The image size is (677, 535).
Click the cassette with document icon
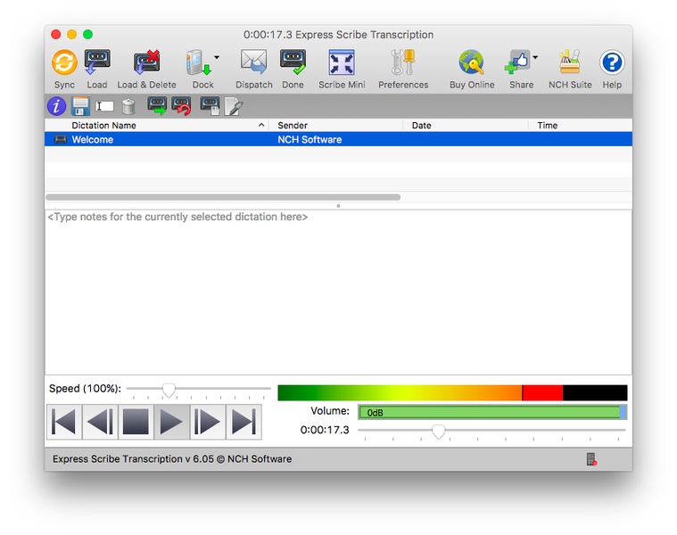pyautogui.click(x=210, y=106)
